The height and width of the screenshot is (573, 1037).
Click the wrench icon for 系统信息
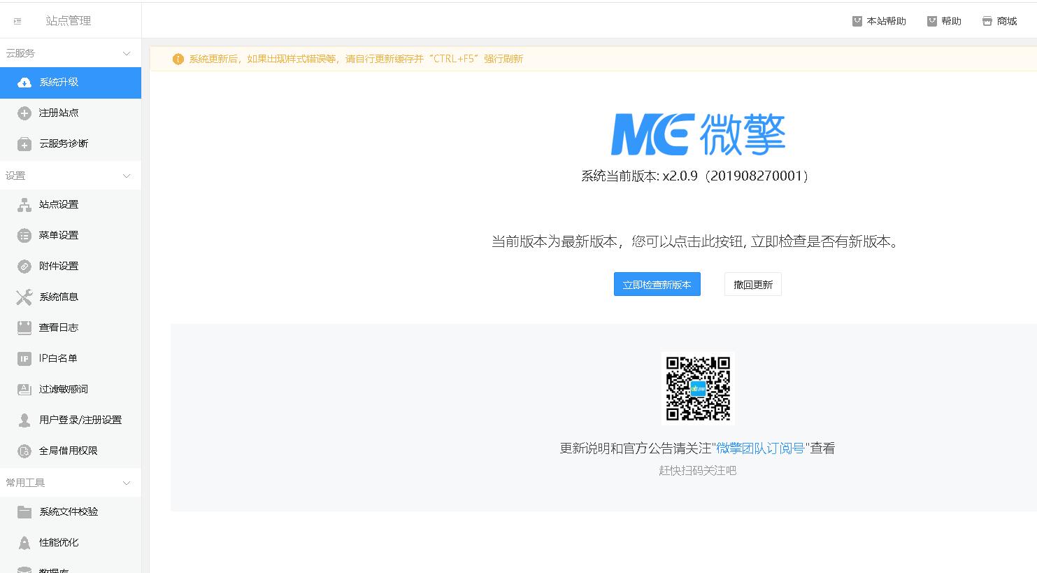click(x=24, y=297)
